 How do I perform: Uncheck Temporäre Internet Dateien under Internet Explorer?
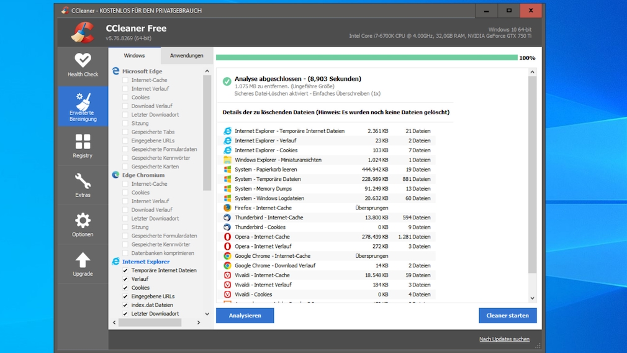(125, 270)
